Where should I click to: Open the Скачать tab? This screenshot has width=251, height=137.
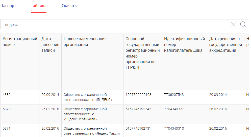click(69, 6)
